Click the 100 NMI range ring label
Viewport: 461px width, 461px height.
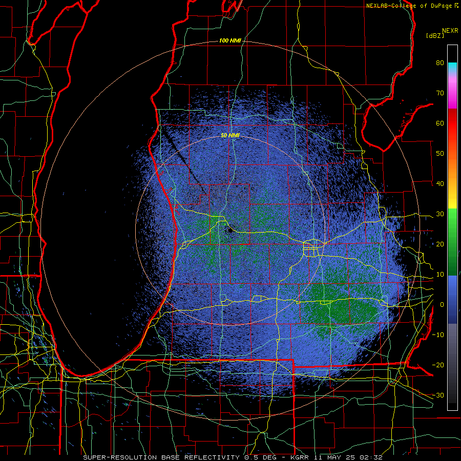[229, 40]
